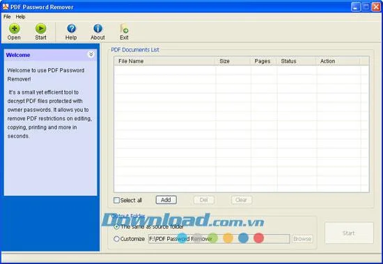Click 'PDF Documents List' group label
383x264 pixels.
[135, 50]
